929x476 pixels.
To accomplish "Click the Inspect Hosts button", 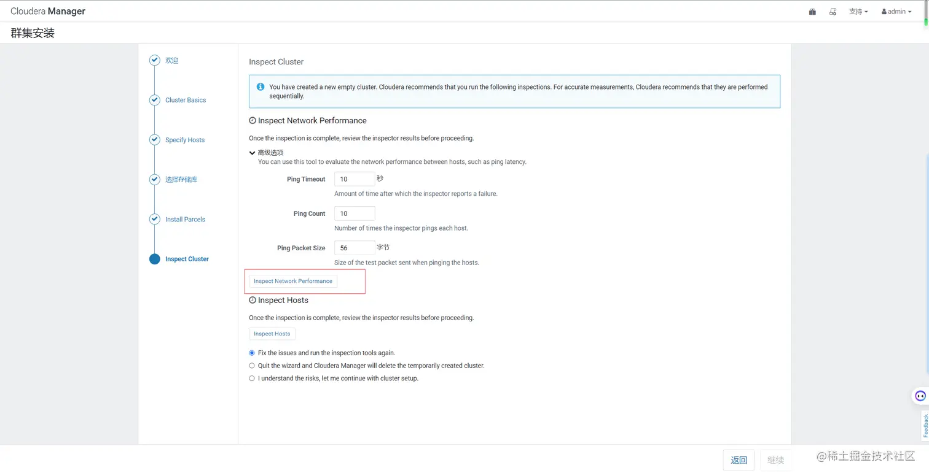I will click(x=272, y=334).
